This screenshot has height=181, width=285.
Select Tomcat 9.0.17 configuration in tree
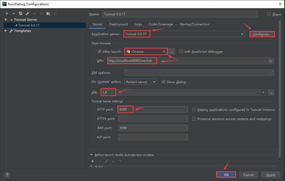pos(45,25)
